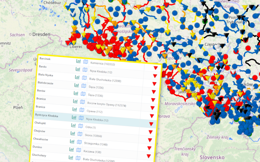Open the chart icon for Barcinek

pos(78,61)
